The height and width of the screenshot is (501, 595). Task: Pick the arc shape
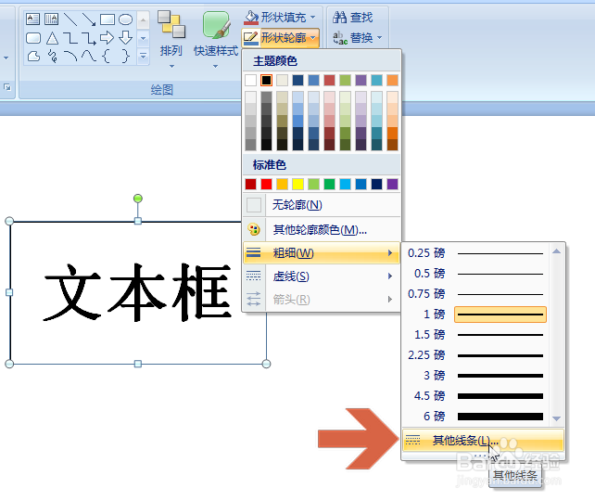coord(70,57)
